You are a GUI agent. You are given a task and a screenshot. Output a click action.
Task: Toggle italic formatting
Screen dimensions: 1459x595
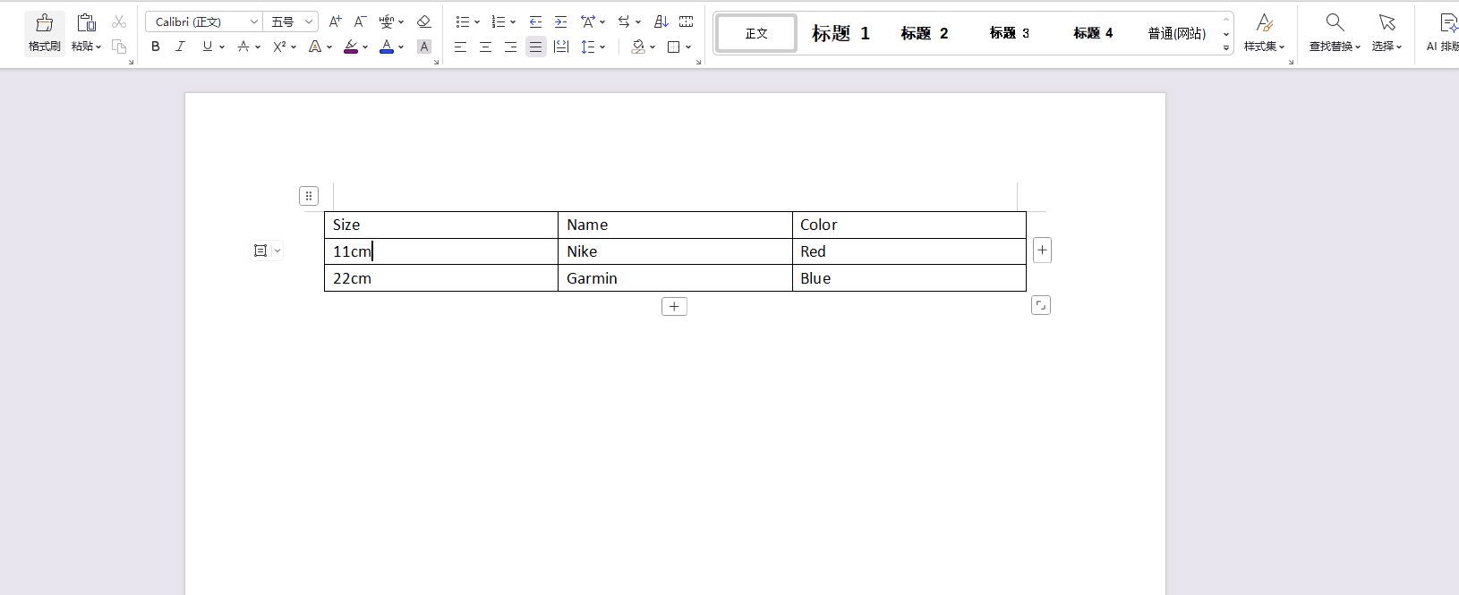click(180, 47)
